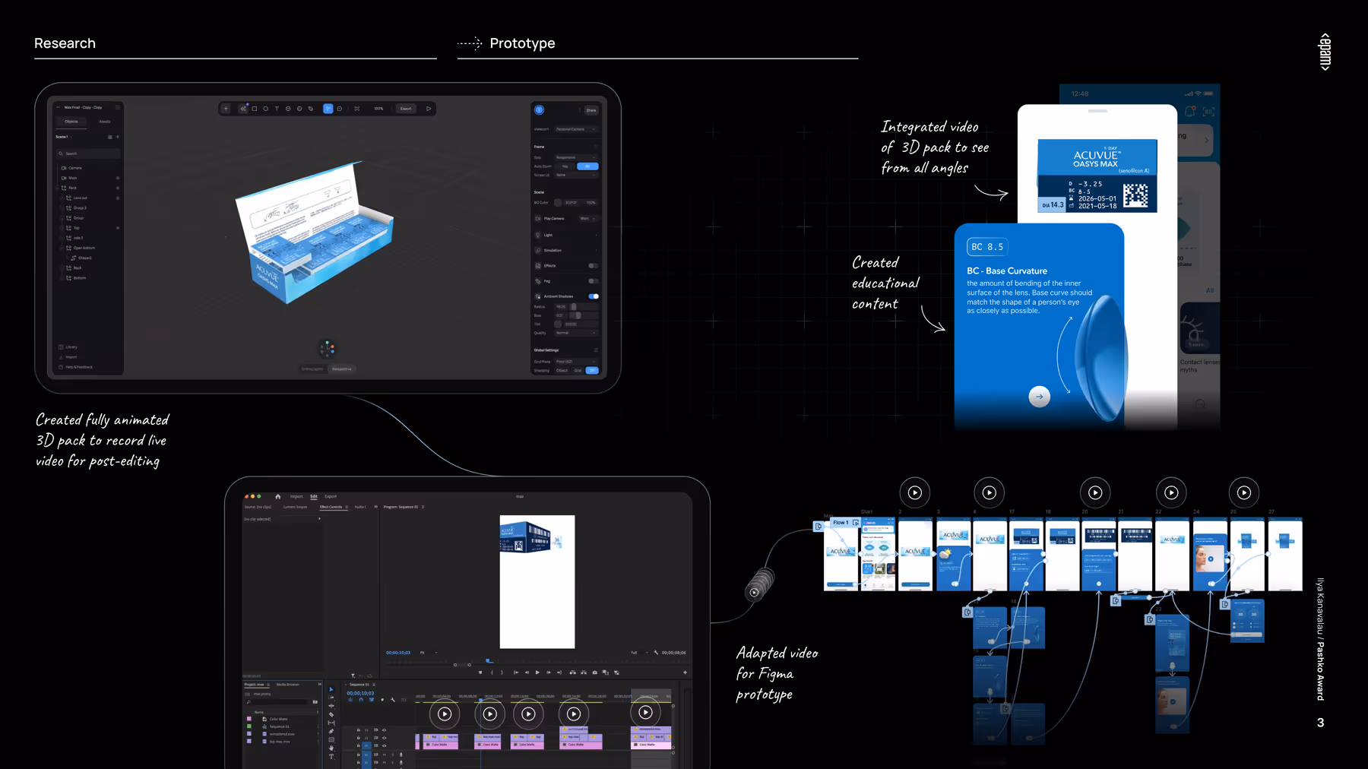The image size is (1368, 769).
Task: Open the Prototype section heading
Action: [x=522, y=43]
